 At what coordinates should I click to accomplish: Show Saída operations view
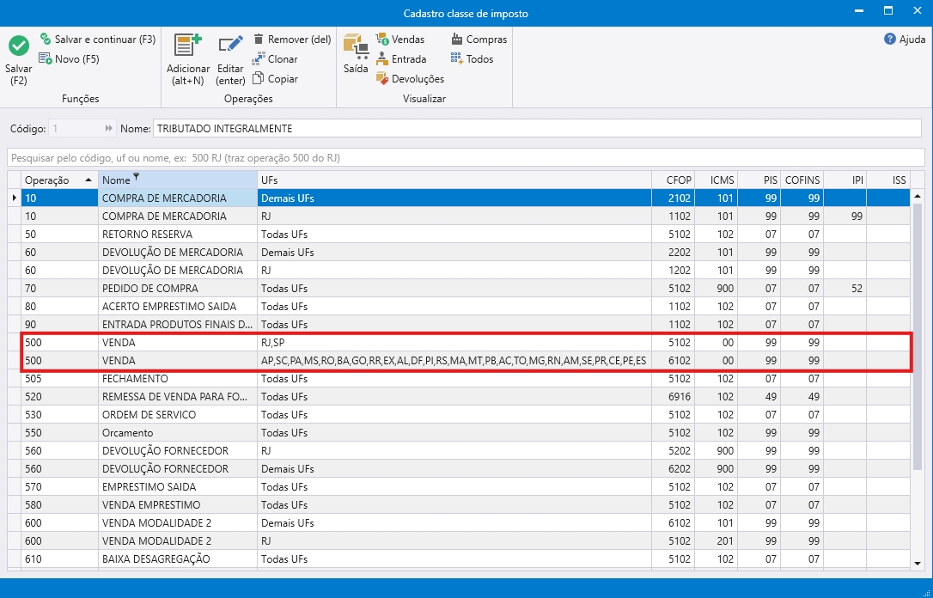[x=355, y=54]
